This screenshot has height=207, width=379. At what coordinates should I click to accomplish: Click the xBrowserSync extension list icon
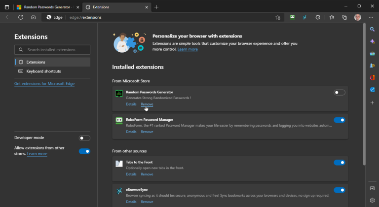[x=119, y=191]
